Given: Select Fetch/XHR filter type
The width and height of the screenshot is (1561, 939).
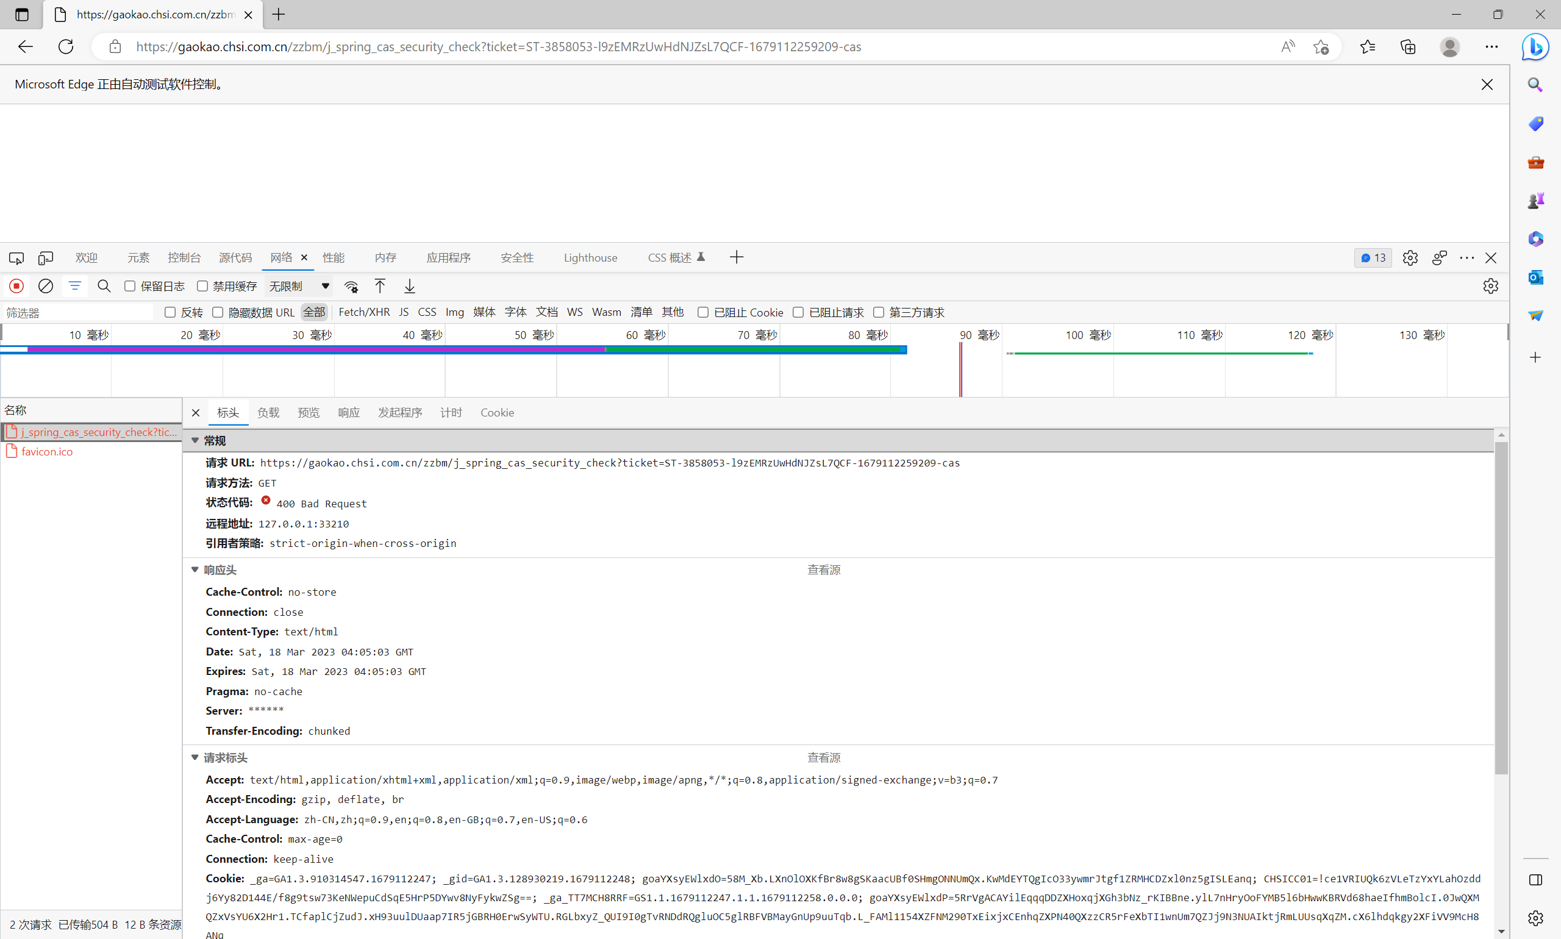Looking at the screenshot, I should (x=364, y=312).
